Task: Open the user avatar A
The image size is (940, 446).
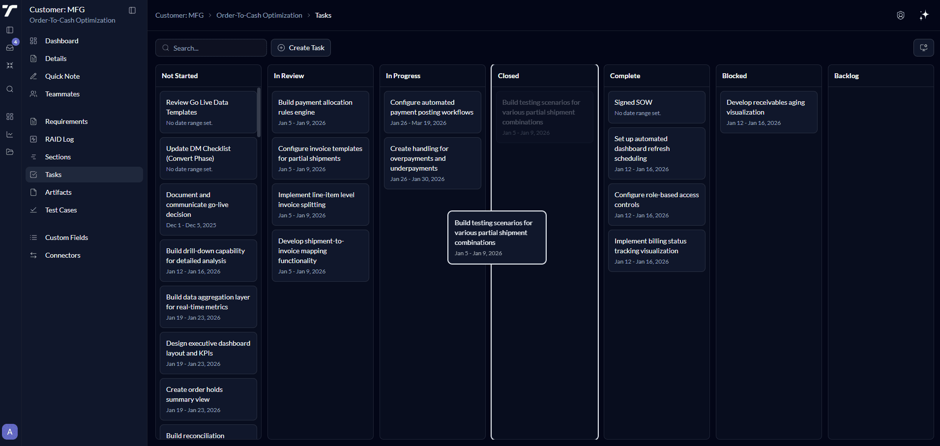Action: click(10, 432)
